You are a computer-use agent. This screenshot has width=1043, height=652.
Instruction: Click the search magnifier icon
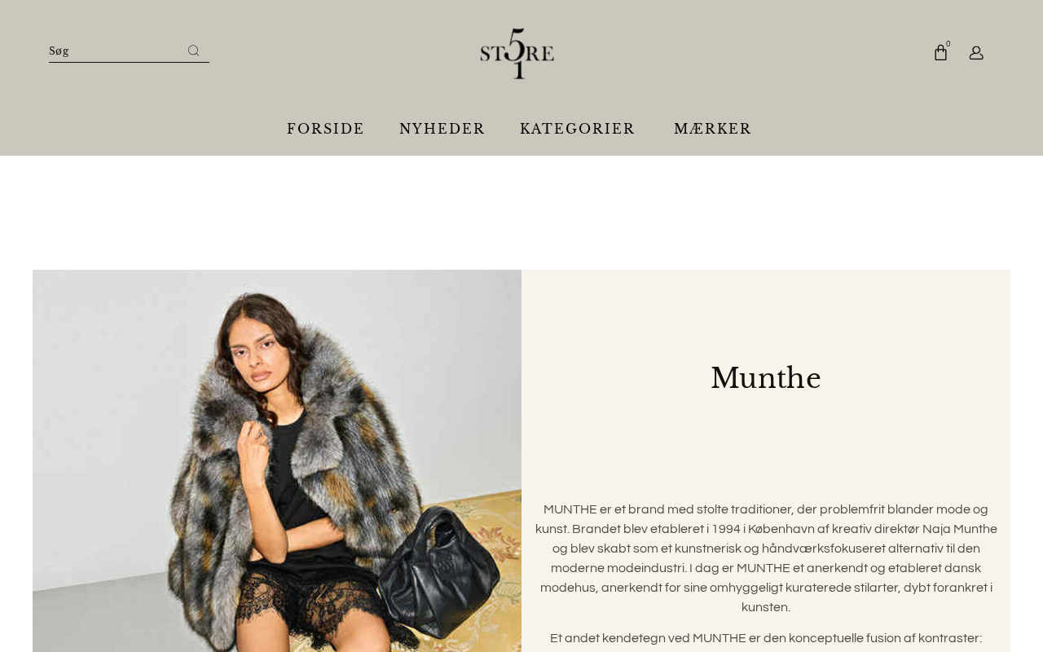point(193,51)
